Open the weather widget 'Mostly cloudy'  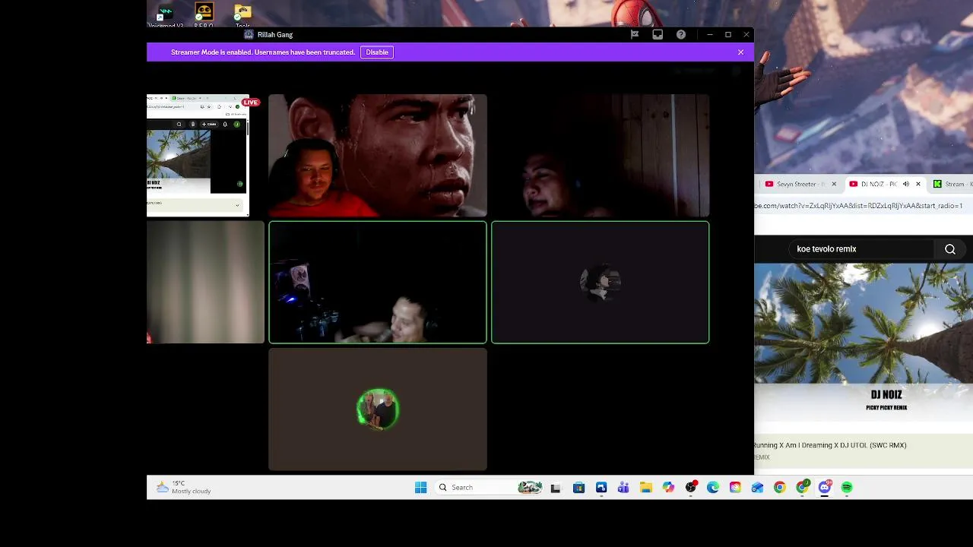click(x=184, y=487)
